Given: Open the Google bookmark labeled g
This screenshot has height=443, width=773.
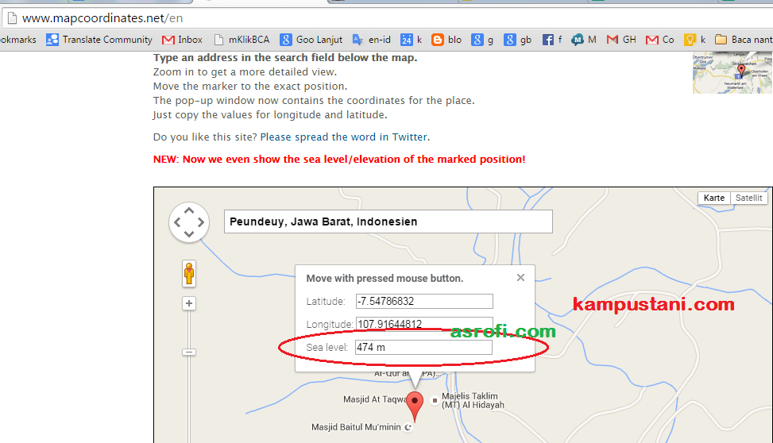Looking at the screenshot, I should (x=482, y=40).
